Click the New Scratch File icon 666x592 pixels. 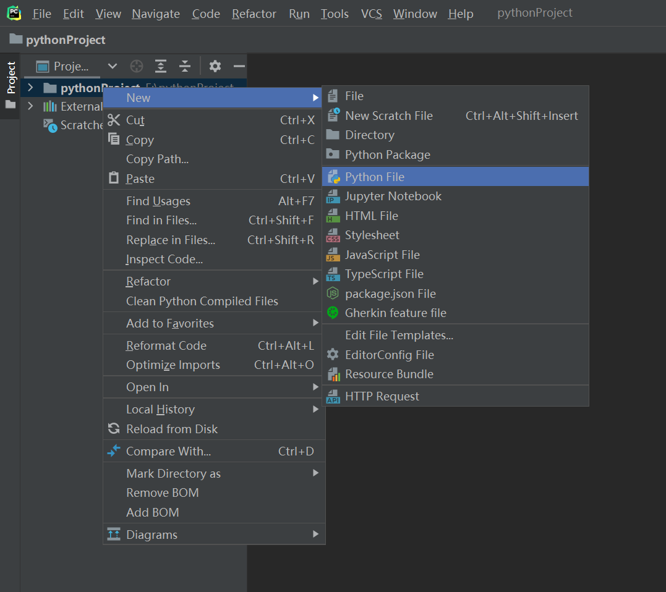pyautogui.click(x=334, y=115)
